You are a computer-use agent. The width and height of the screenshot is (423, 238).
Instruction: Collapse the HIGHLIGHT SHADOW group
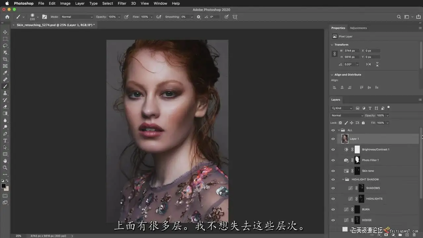[343, 179]
